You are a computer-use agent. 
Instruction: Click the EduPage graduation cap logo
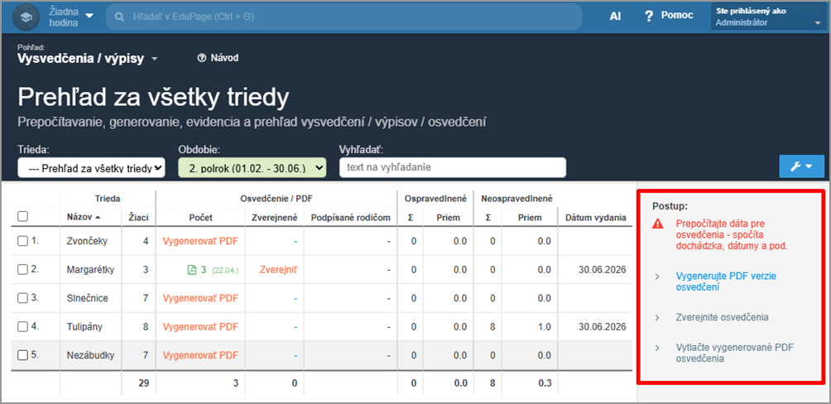26,17
